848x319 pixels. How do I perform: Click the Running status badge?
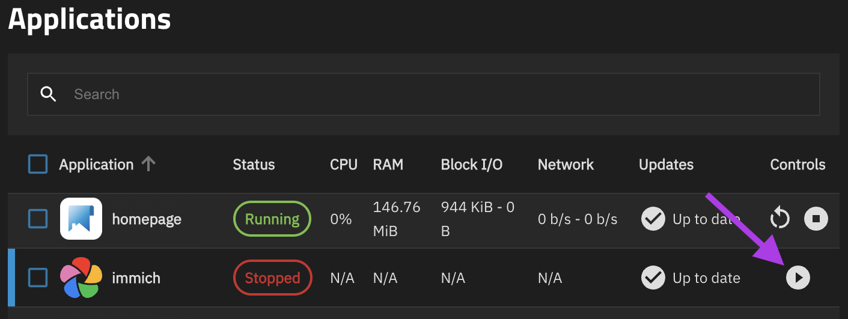pos(272,219)
